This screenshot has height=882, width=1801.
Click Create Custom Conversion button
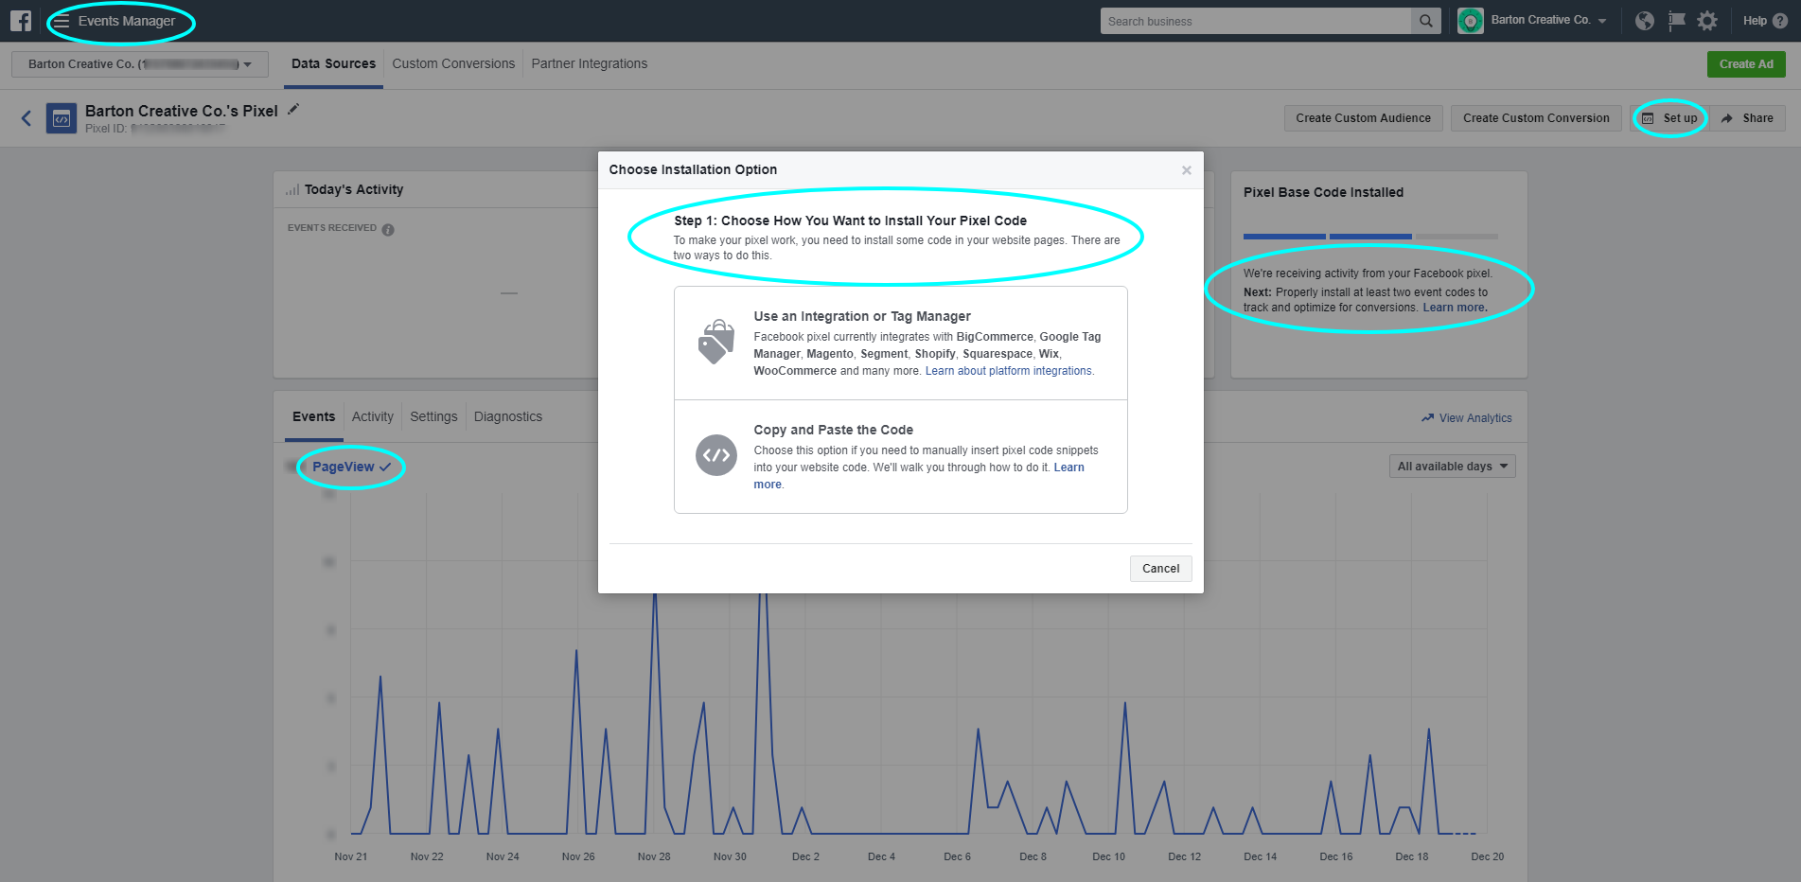click(1536, 118)
